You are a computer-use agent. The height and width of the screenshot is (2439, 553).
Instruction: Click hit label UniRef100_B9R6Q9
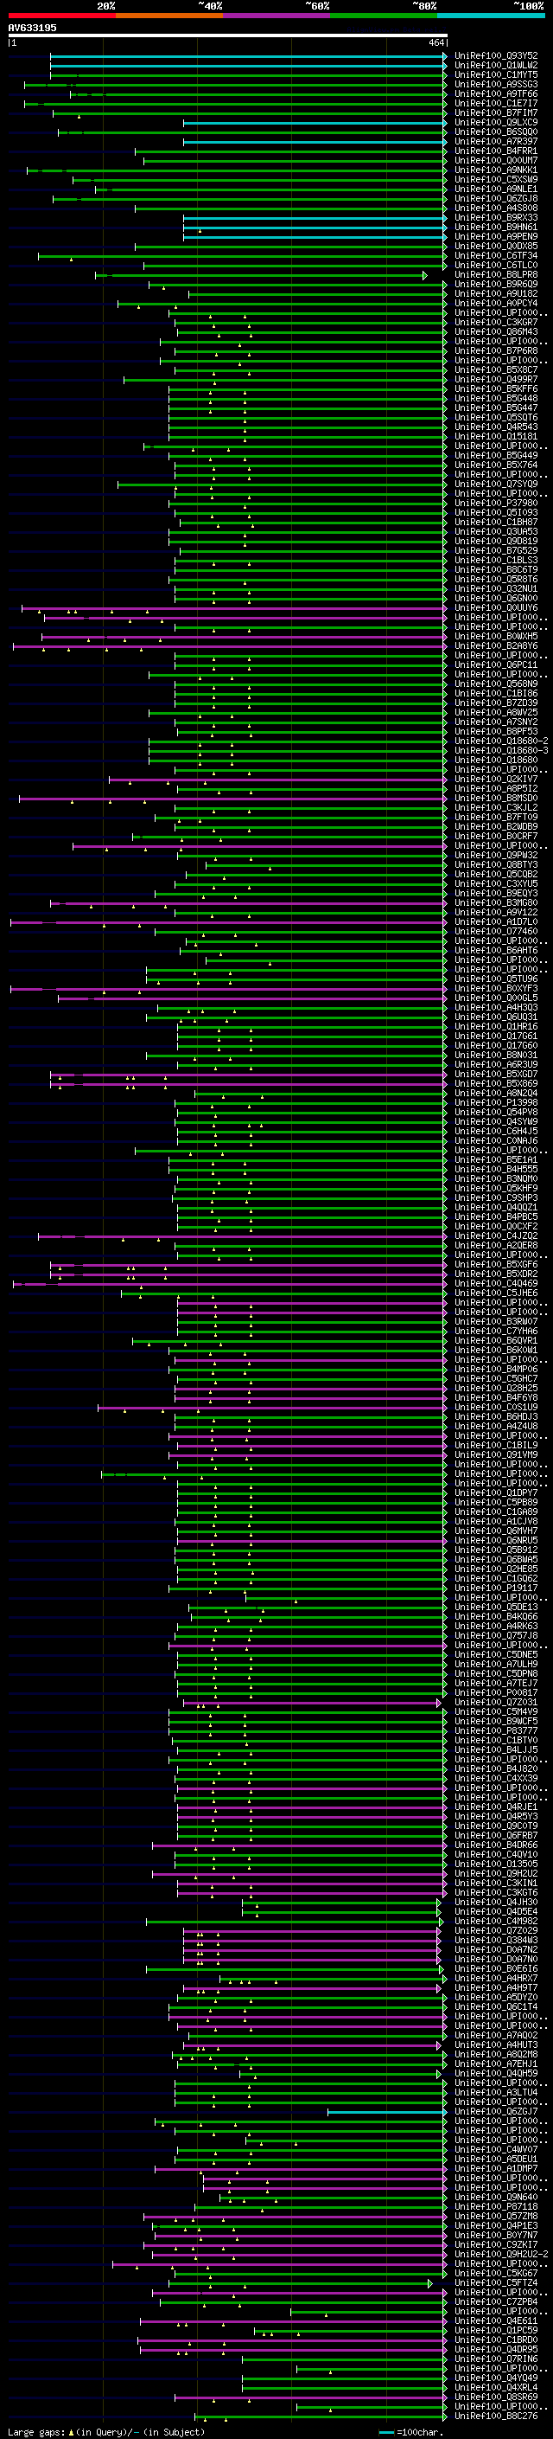tap(495, 284)
